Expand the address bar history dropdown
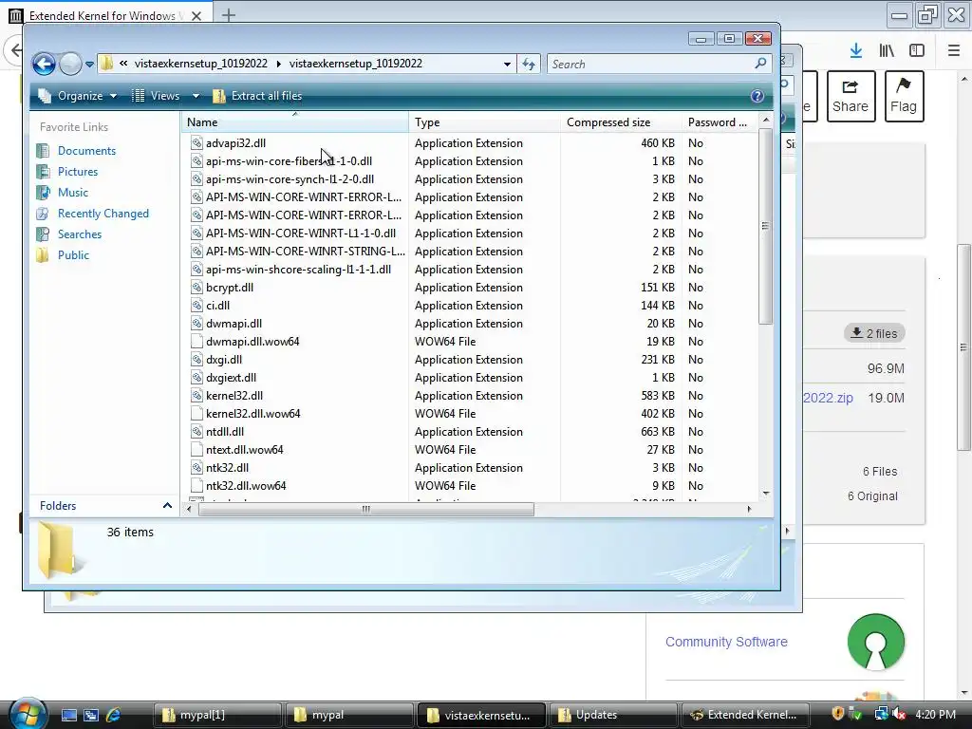The width and height of the screenshot is (972, 729). [507, 64]
